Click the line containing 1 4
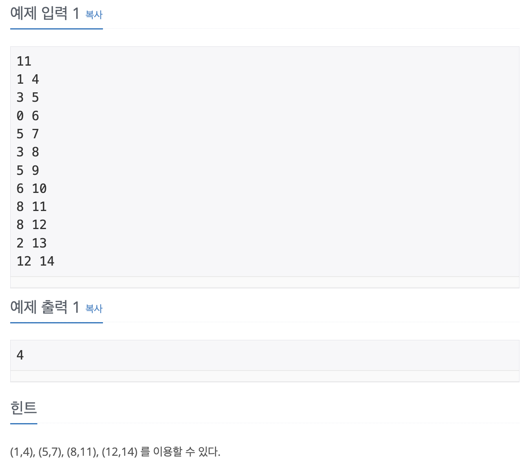Image resolution: width=525 pixels, height=466 pixels. click(28, 79)
